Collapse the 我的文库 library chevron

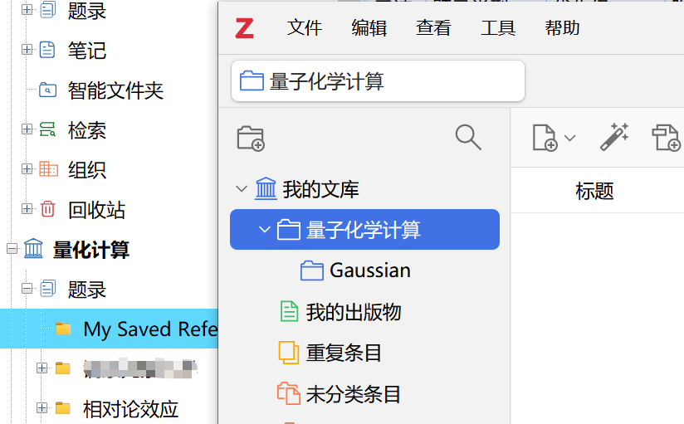(x=242, y=189)
